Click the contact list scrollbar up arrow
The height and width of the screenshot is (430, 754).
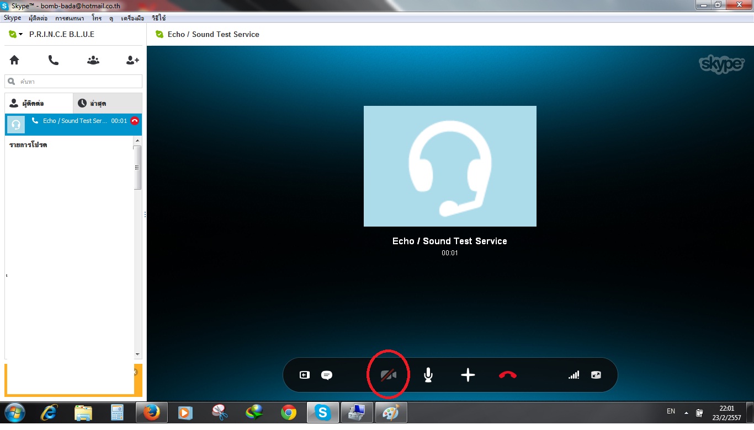(137, 141)
